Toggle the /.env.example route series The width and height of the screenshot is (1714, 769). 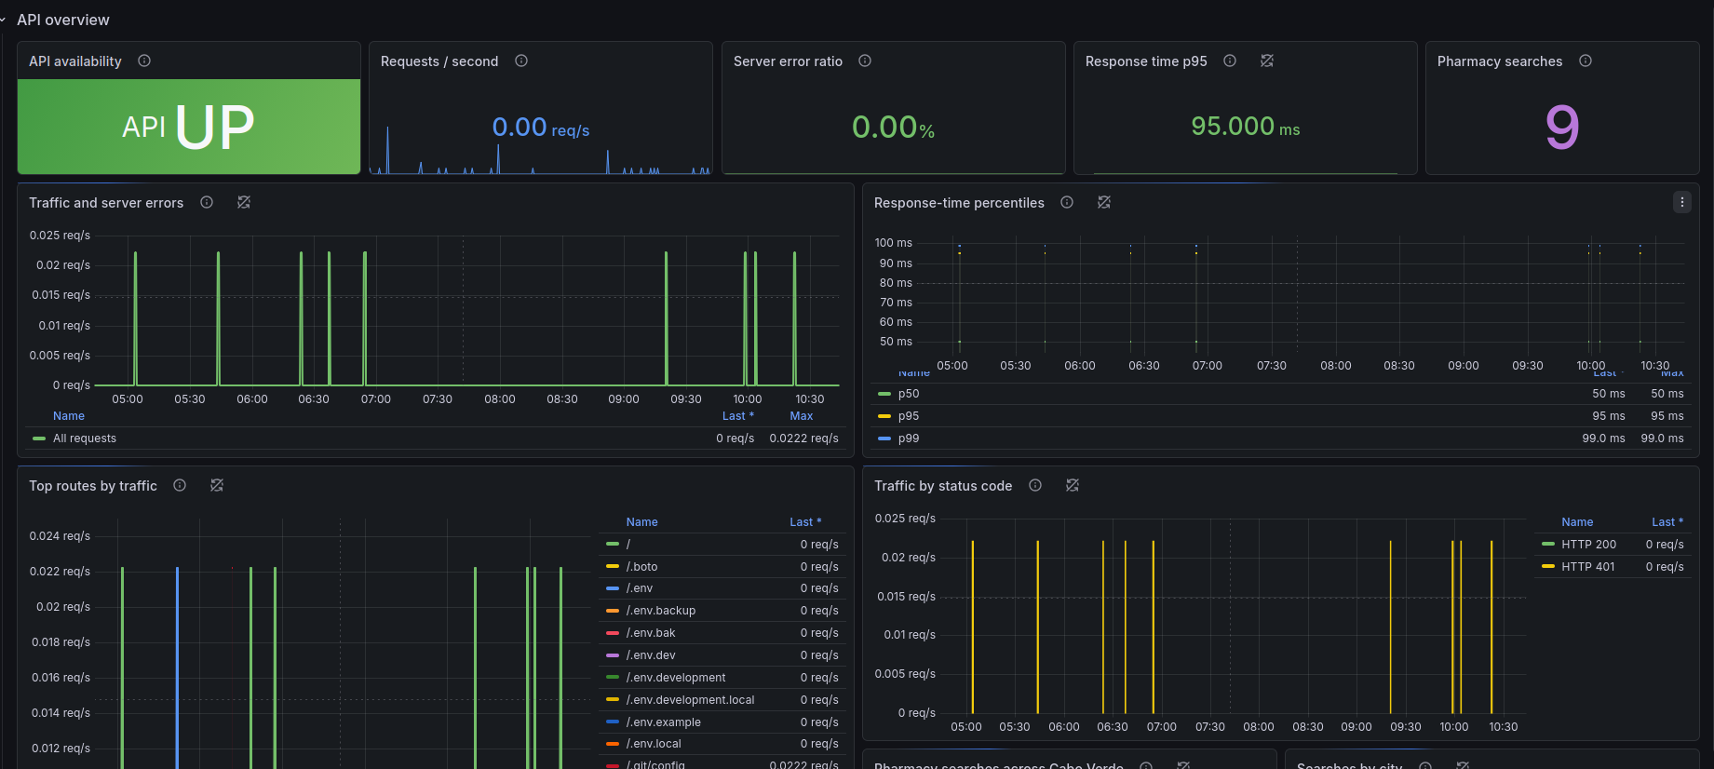(664, 722)
